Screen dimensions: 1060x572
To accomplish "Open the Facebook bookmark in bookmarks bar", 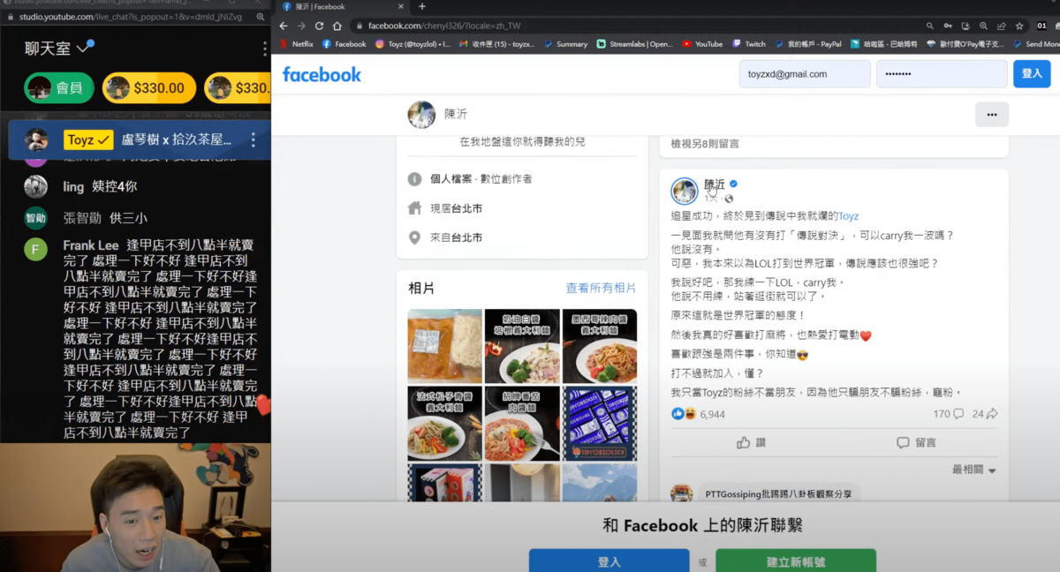I will pos(344,44).
